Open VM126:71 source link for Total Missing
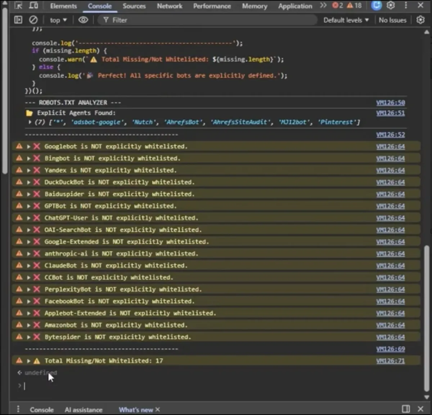 pyautogui.click(x=391, y=361)
